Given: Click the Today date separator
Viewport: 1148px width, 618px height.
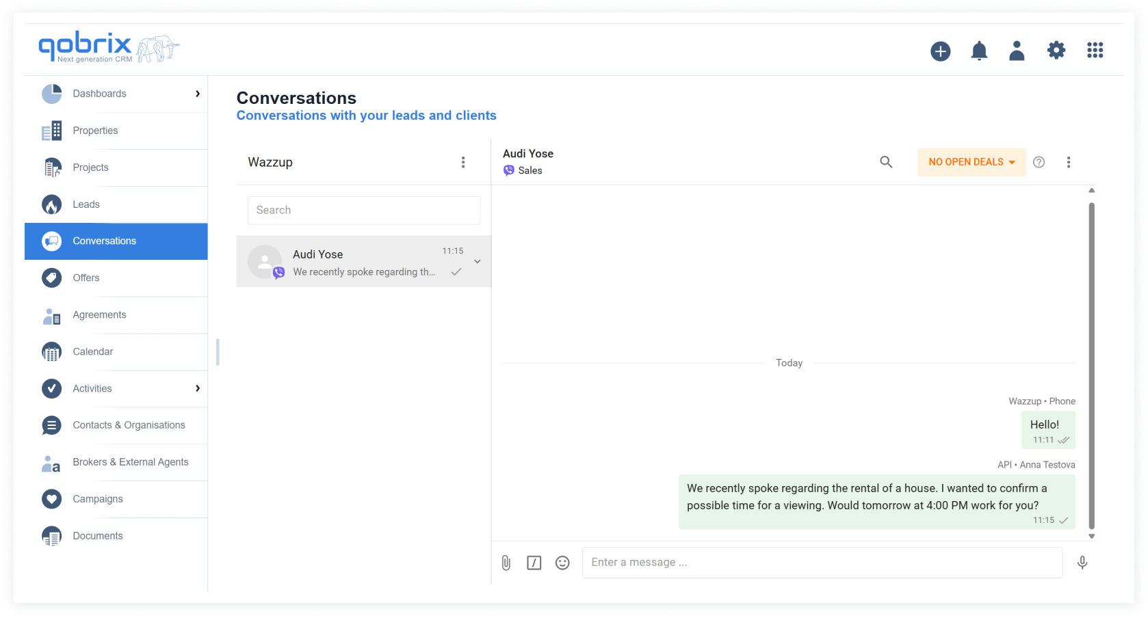Looking at the screenshot, I should click(789, 363).
